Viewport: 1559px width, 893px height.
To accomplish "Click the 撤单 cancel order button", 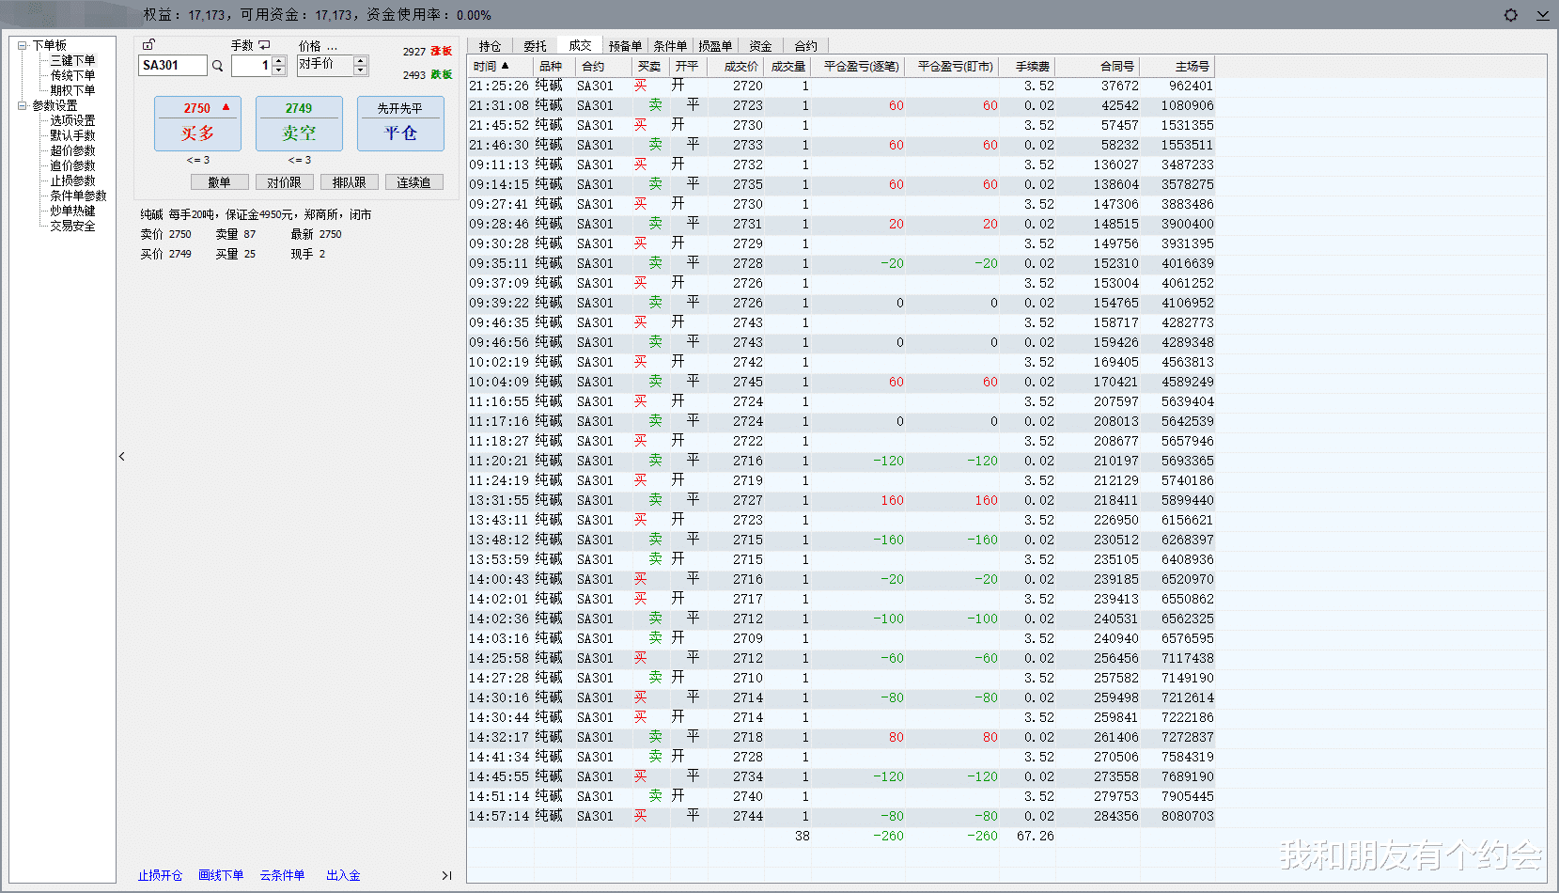I will pos(219,182).
